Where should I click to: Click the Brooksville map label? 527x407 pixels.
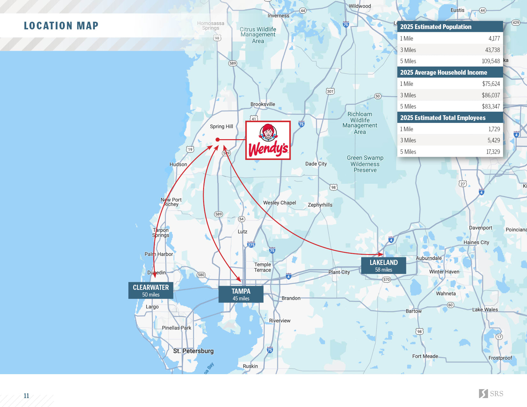pos(263,104)
